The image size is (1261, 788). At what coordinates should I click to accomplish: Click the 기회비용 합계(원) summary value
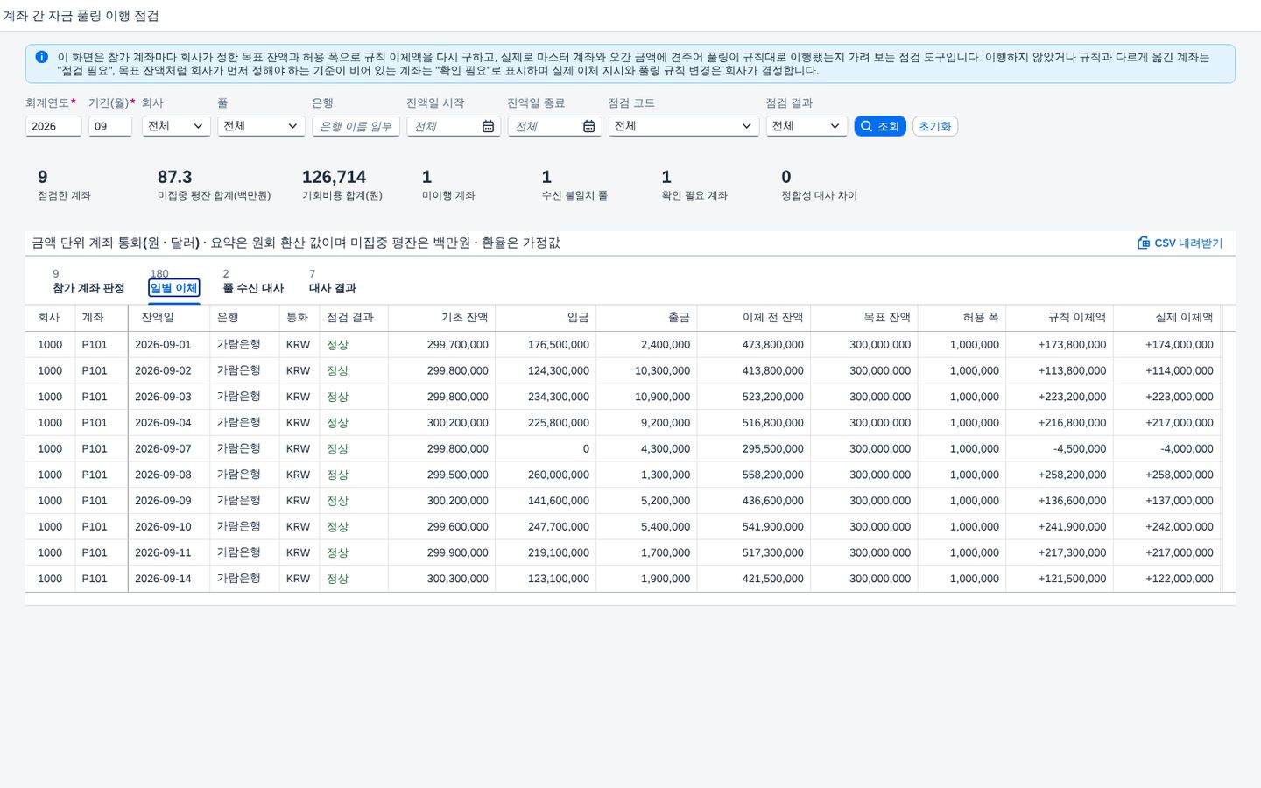(x=334, y=177)
